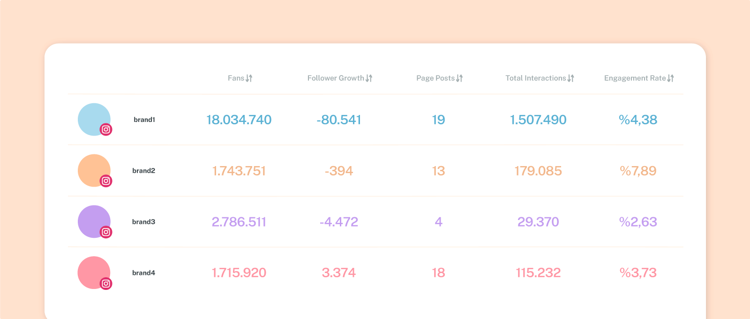750x319 pixels.
Task: Click the sort arrows beside Fans header
Action: click(x=249, y=78)
